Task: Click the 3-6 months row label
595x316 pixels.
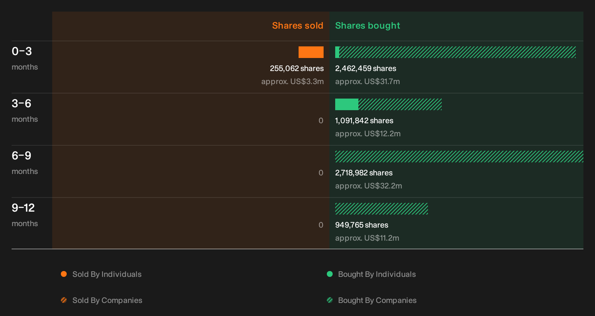Action: 25,110
